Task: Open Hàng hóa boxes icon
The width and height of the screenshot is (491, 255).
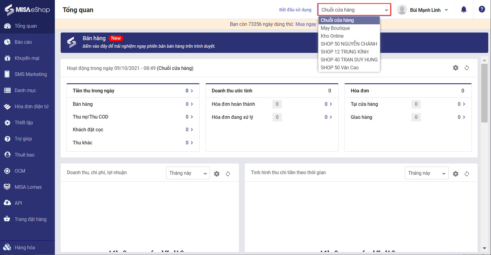Action: [x=7, y=247]
